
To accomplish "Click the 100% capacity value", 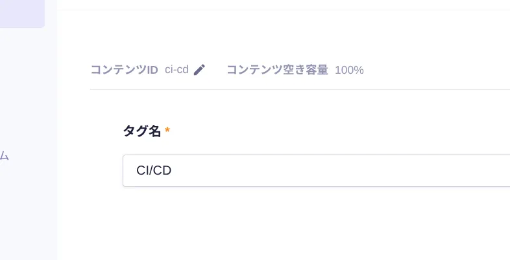I will (349, 70).
